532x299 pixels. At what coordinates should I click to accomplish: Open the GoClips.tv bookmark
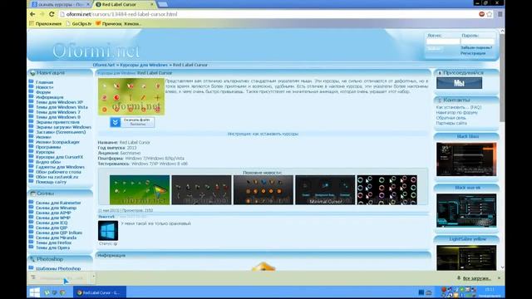pyautogui.click(x=79, y=24)
